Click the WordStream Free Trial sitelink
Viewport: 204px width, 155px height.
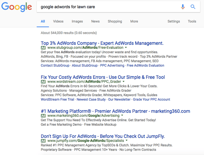point(58,99)
